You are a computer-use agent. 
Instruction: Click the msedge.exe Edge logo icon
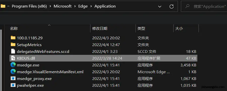tap(13, 65)
